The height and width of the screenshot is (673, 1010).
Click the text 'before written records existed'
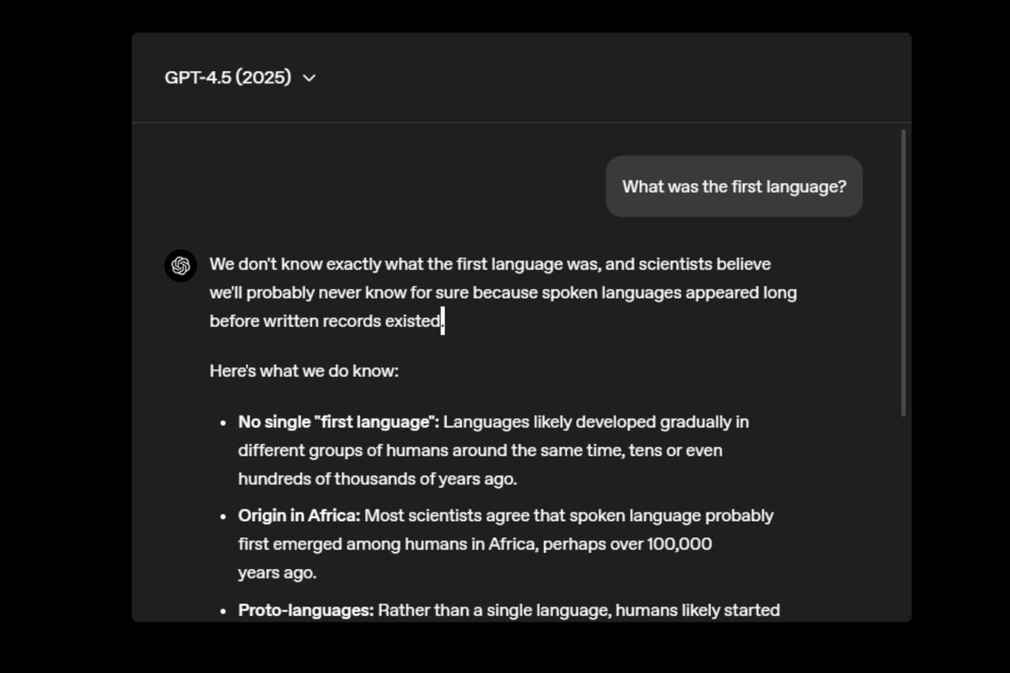point(325,321)
